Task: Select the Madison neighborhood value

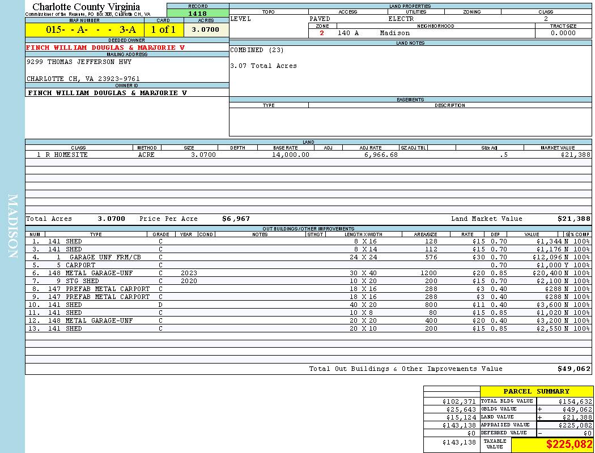Action: point(394,33)
